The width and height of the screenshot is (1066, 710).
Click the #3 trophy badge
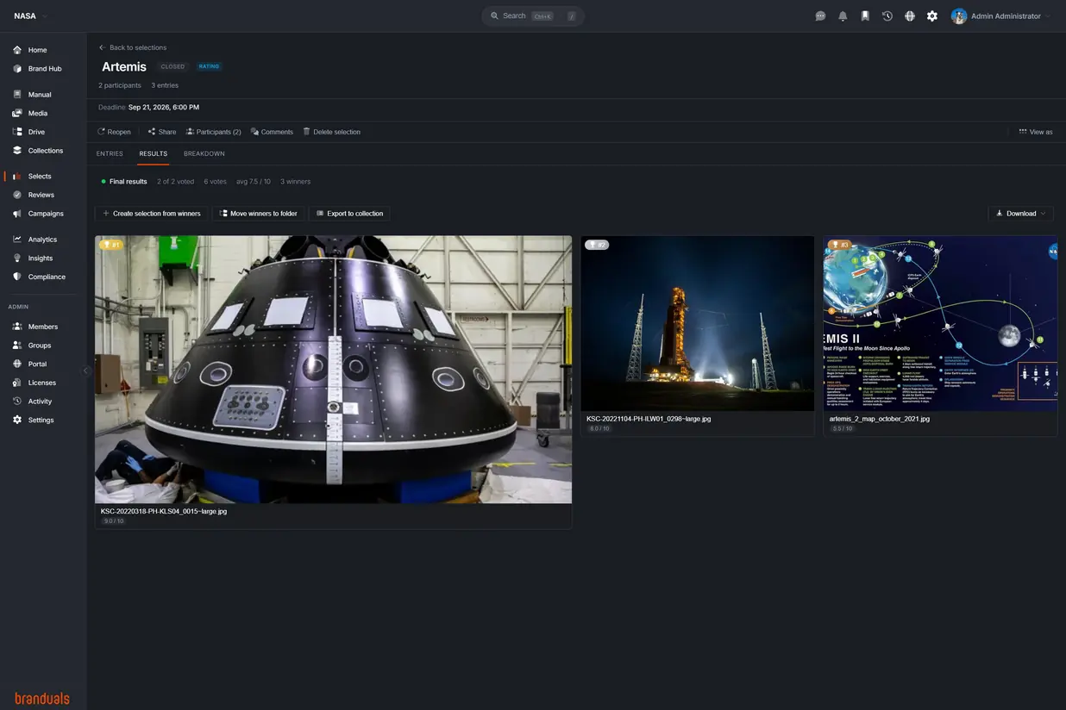click(840, 245)
